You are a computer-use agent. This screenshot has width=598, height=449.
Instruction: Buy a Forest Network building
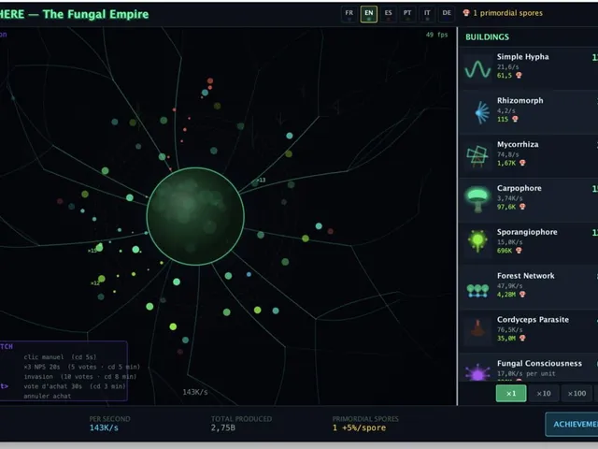529,287
